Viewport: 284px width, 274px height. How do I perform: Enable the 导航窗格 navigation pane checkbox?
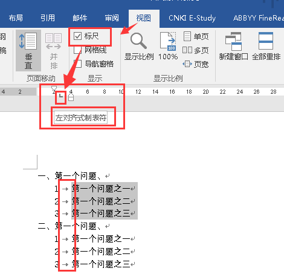(77, 64)
